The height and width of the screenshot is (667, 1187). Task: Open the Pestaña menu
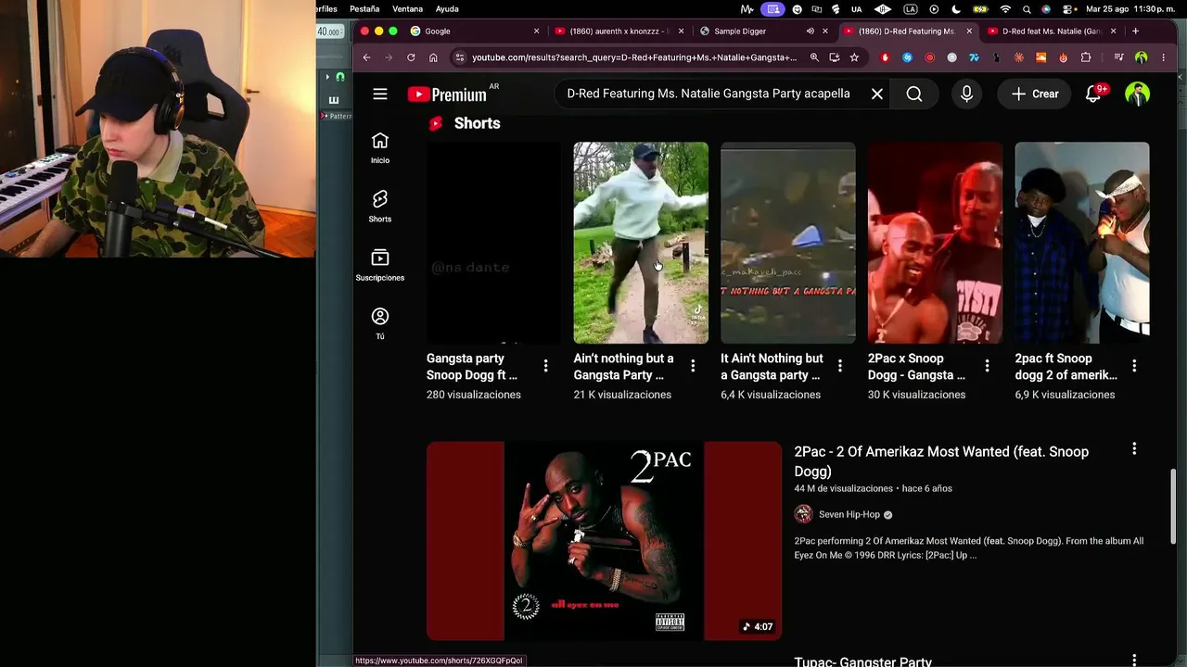[x=364, y=9]
